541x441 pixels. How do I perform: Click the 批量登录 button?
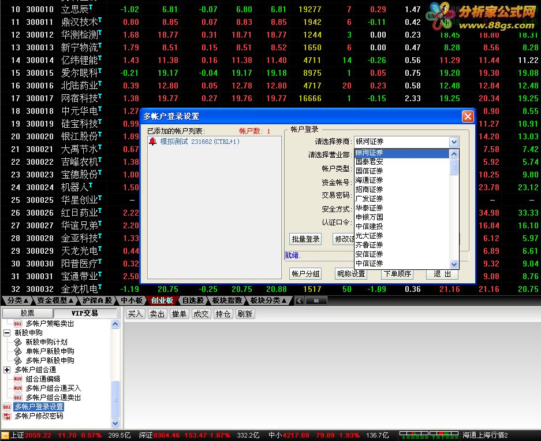305,239
